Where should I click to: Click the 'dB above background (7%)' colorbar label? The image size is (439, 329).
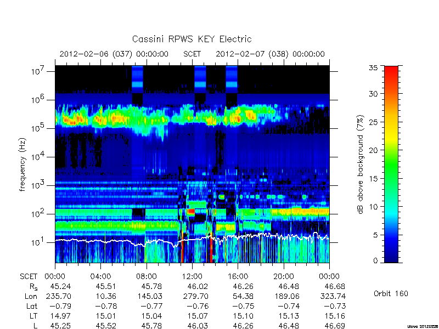pyautogui.click(x=361, y=164)
